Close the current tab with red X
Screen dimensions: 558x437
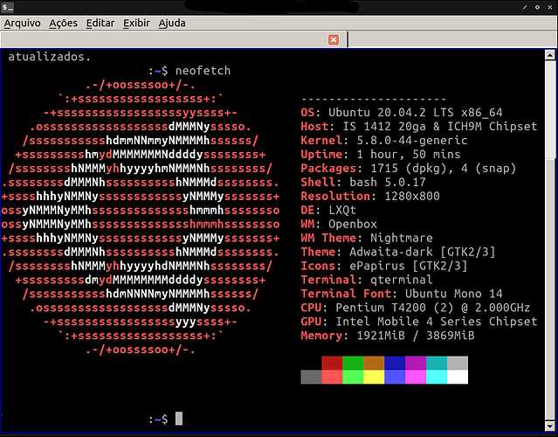coord(334,39)
